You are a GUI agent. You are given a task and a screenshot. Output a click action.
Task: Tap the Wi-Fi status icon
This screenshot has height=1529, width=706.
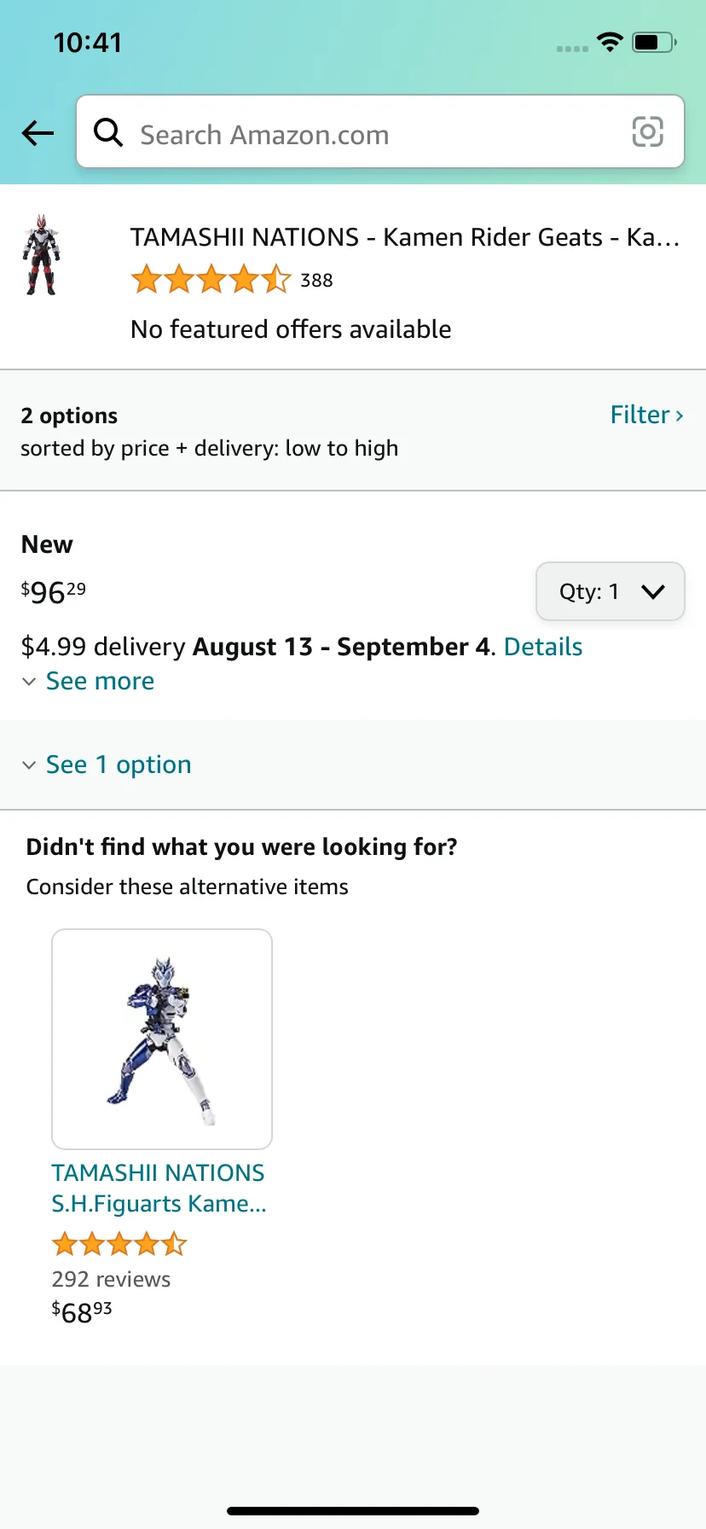610,42
